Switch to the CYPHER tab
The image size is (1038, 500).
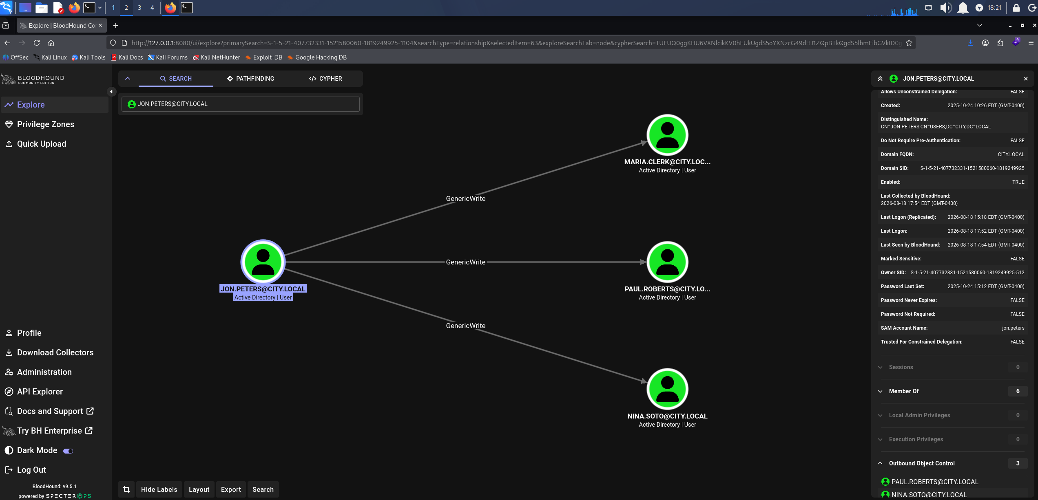(x=325, y=79)
